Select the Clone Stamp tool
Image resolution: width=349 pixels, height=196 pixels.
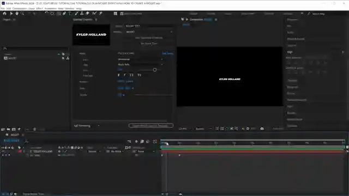[82, 13]
